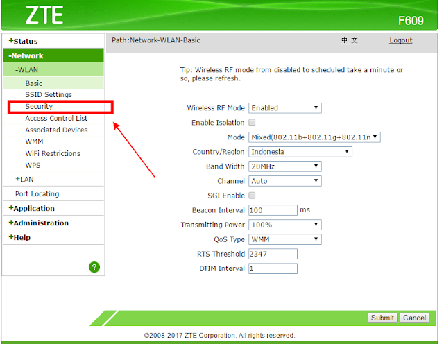Toggle the SGI Enable checkbox
444x344 pixels.
(x=252, y=196)
